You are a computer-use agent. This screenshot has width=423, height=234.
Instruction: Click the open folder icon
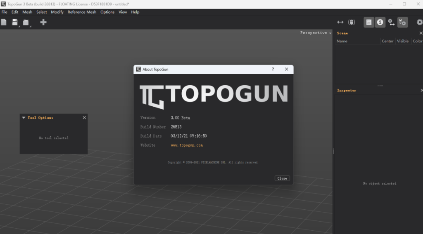coord(26,23)
